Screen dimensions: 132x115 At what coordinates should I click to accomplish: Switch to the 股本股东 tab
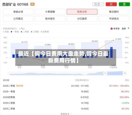click(50, 19)
